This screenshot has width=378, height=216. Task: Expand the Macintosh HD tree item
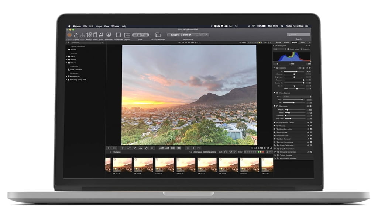[x=67, y=76]
